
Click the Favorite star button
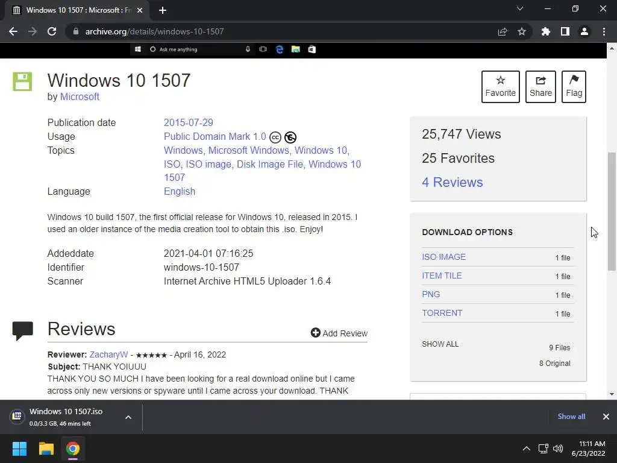coord(501,87)
